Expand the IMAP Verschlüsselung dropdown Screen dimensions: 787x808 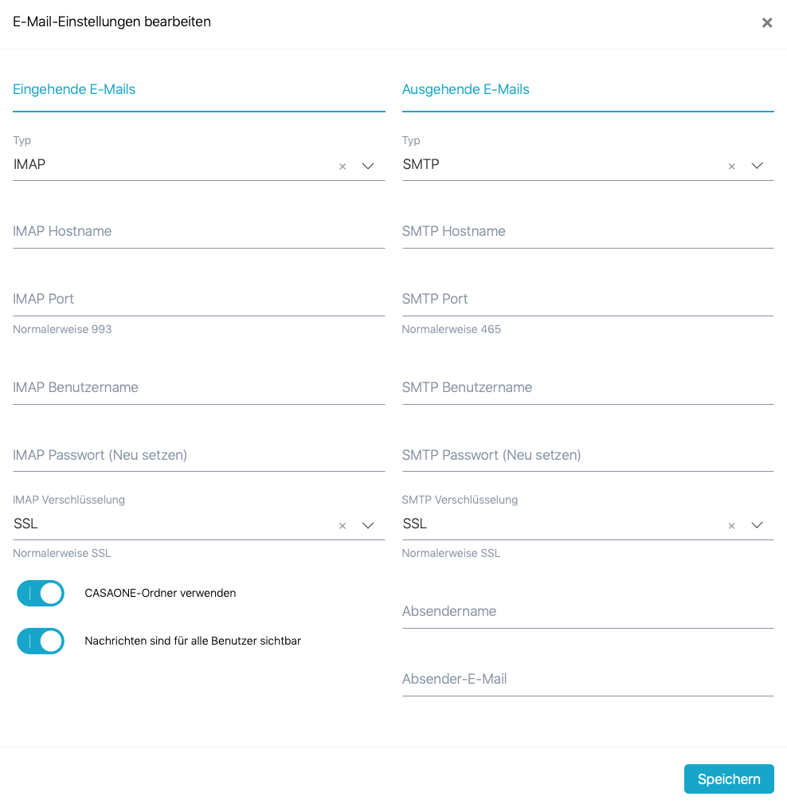click(x=368, y=526)
